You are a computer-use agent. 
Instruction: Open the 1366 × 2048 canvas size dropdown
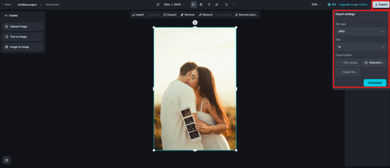click(x=174, y=5)
